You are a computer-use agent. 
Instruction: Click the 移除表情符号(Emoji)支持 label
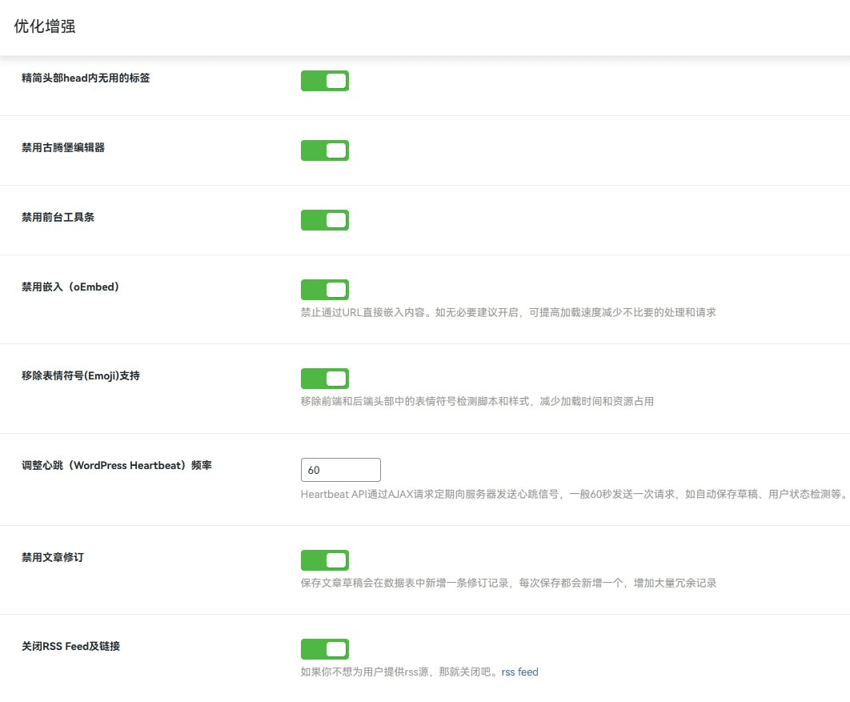[x=81, y=375]
